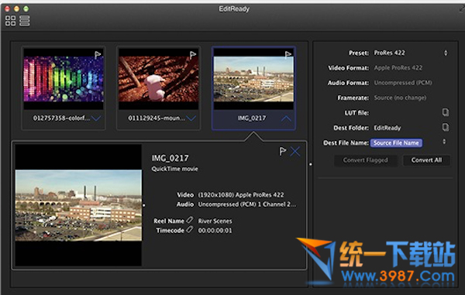465x295 pixels.
Task: Edit the Reel Name pencil icon
Action: [x=189, y=220]
